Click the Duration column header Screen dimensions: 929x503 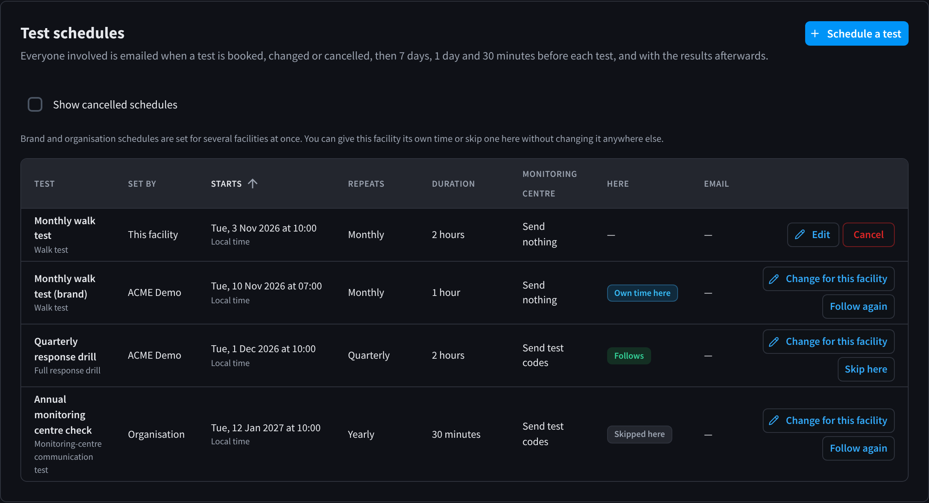tap(453, 184)
